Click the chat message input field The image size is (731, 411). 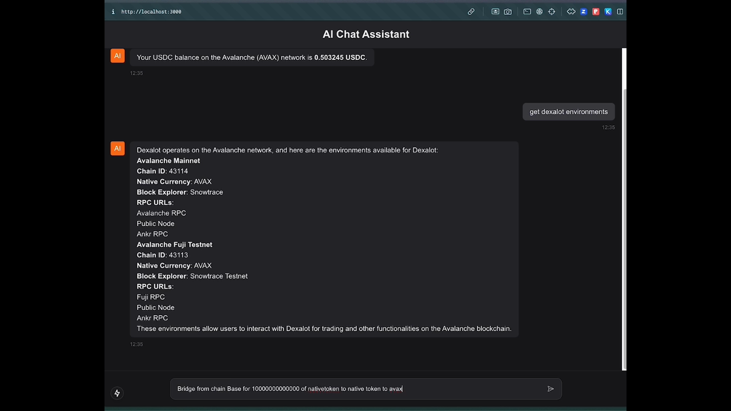coord(366,389)
